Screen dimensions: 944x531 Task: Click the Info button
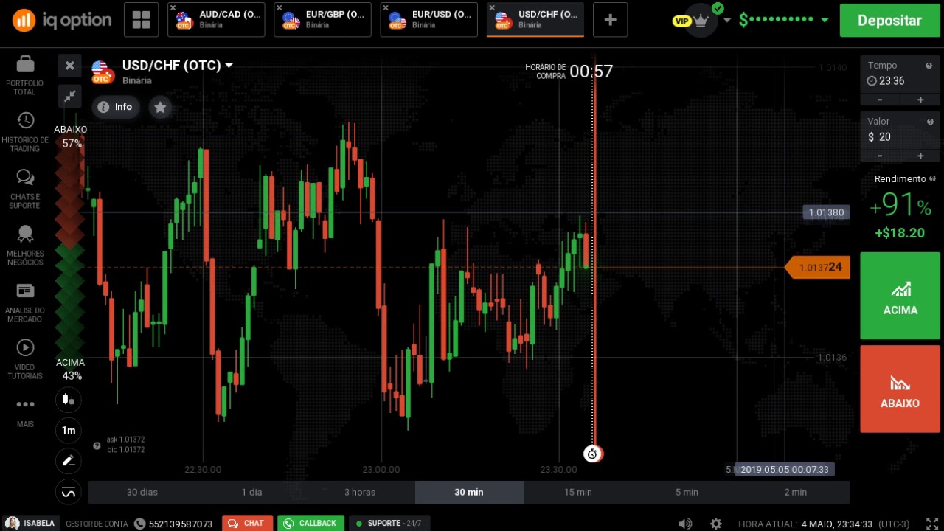coord(115,107)
